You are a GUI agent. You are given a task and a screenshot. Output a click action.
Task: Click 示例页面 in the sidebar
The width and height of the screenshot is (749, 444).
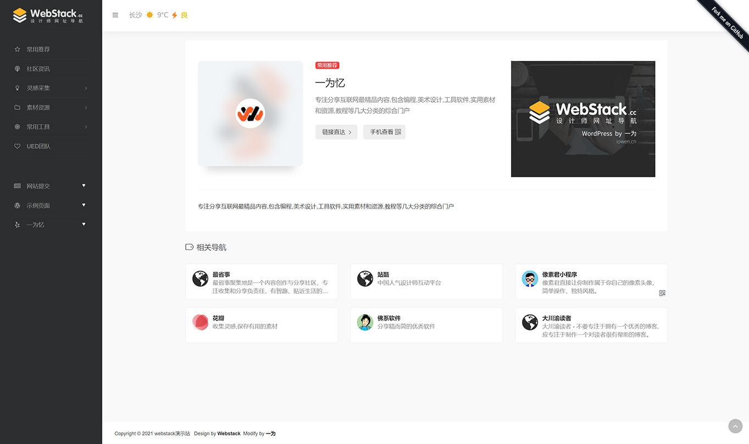coord(38,205)
